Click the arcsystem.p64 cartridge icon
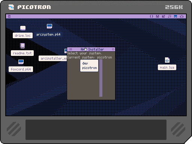 tap(49, 26)
